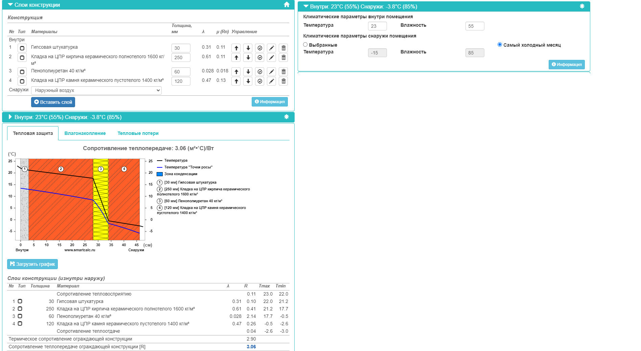Click snowflake icon in right climate panel header

point(582,6)
